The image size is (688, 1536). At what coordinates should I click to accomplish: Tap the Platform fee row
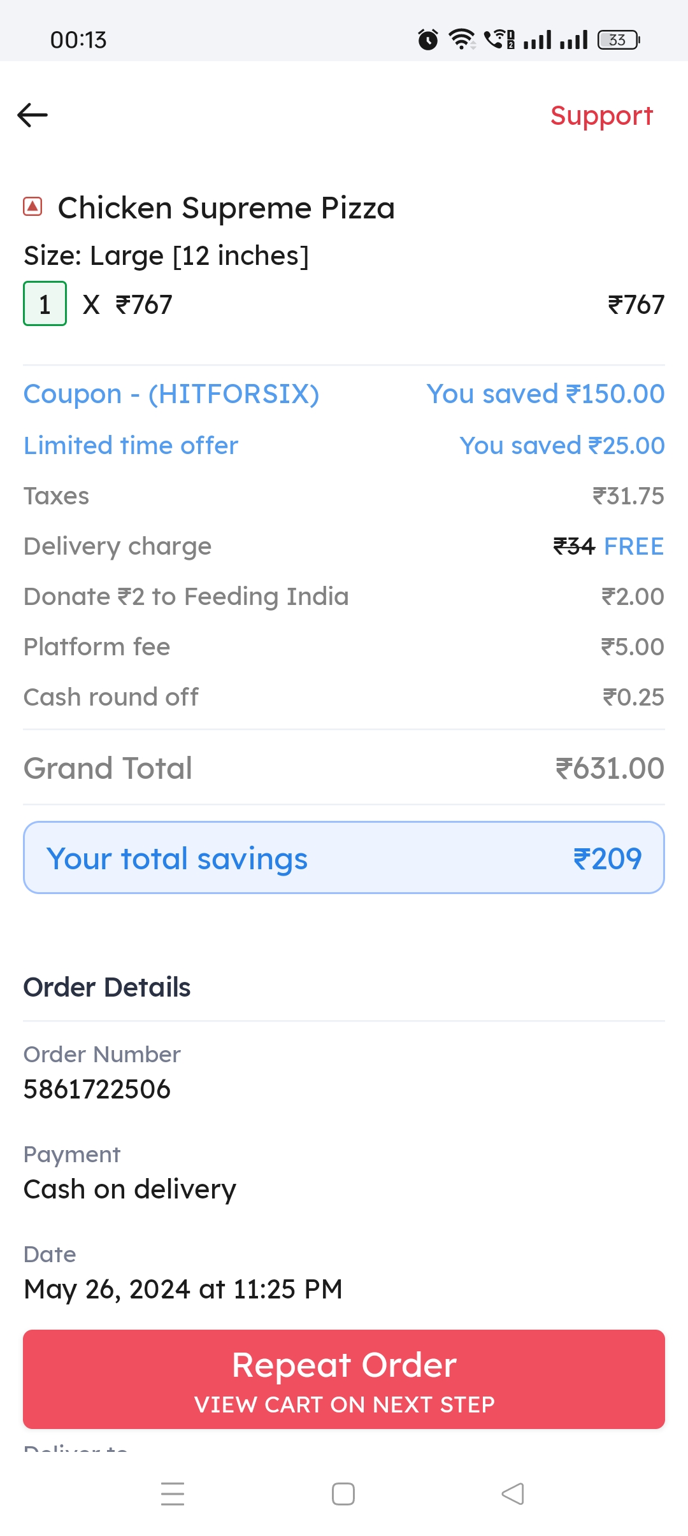click(344, 646)
